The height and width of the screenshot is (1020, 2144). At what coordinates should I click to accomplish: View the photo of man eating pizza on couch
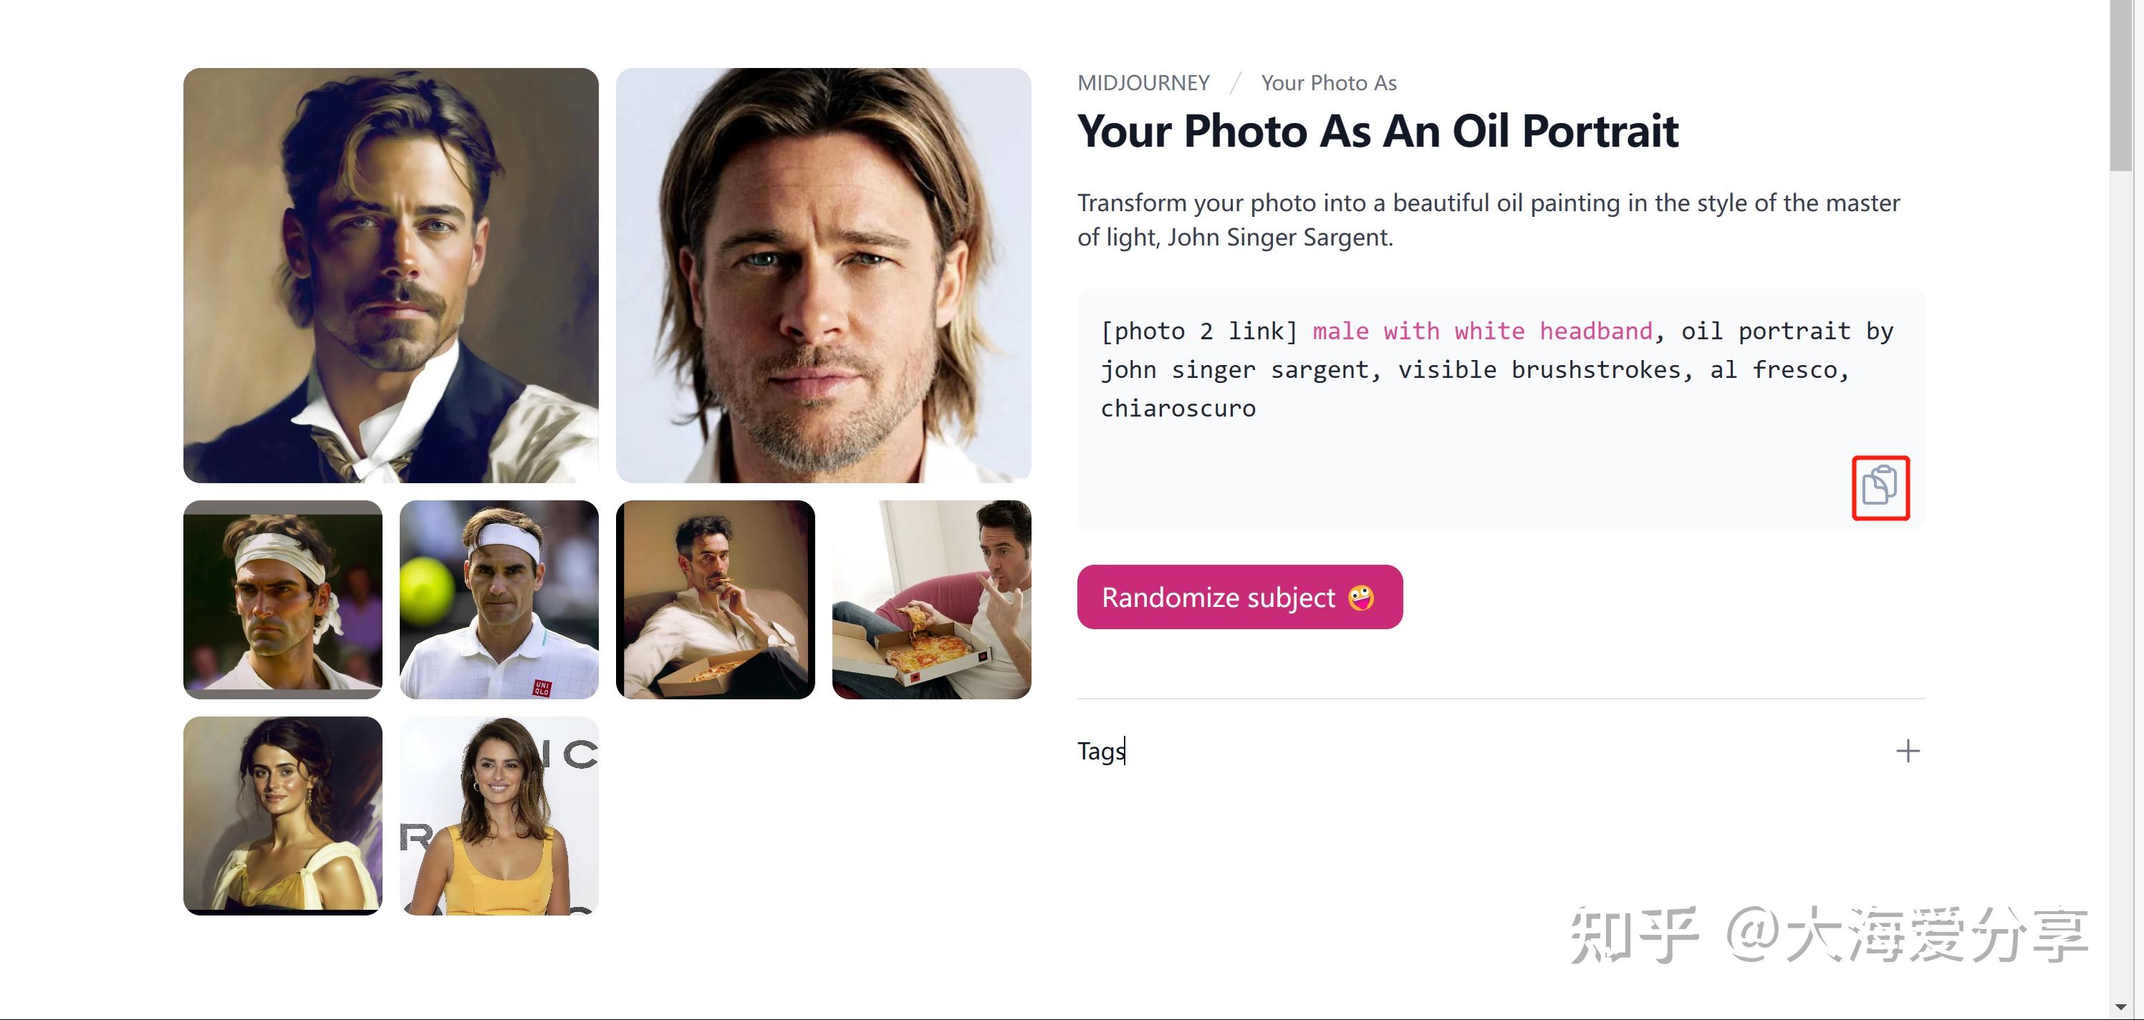pyautogui.click(x=931, y=599)
